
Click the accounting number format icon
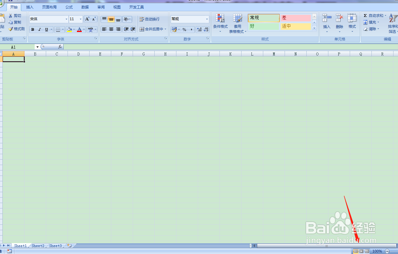tap(174, 30)
